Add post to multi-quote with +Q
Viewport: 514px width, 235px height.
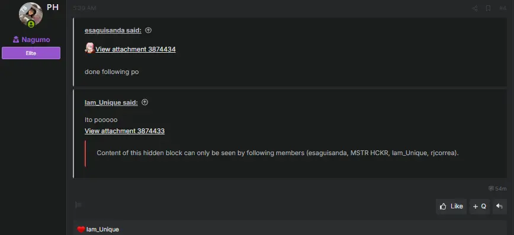point(480,207)
